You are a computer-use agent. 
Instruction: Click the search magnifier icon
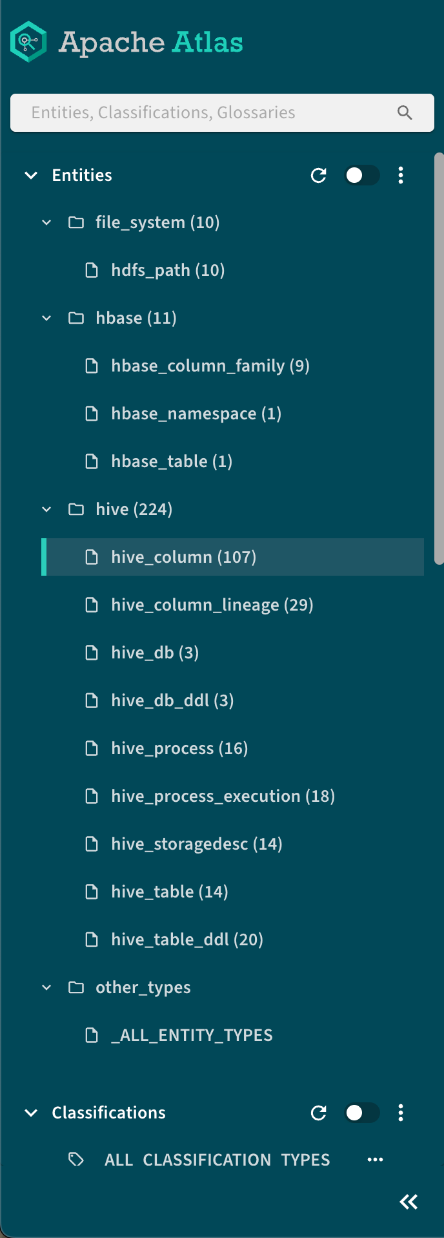click(405, 112)
